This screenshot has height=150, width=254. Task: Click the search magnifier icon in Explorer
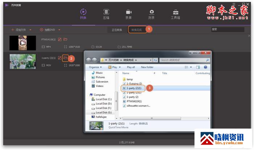click(x=207, y=60)
